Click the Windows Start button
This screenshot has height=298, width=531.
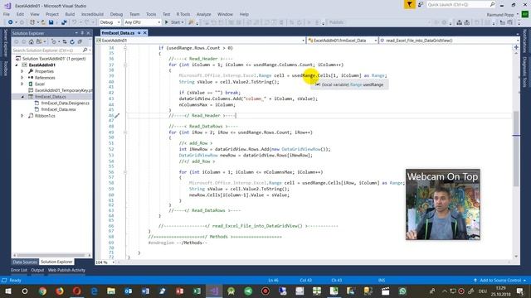[7, 291]
